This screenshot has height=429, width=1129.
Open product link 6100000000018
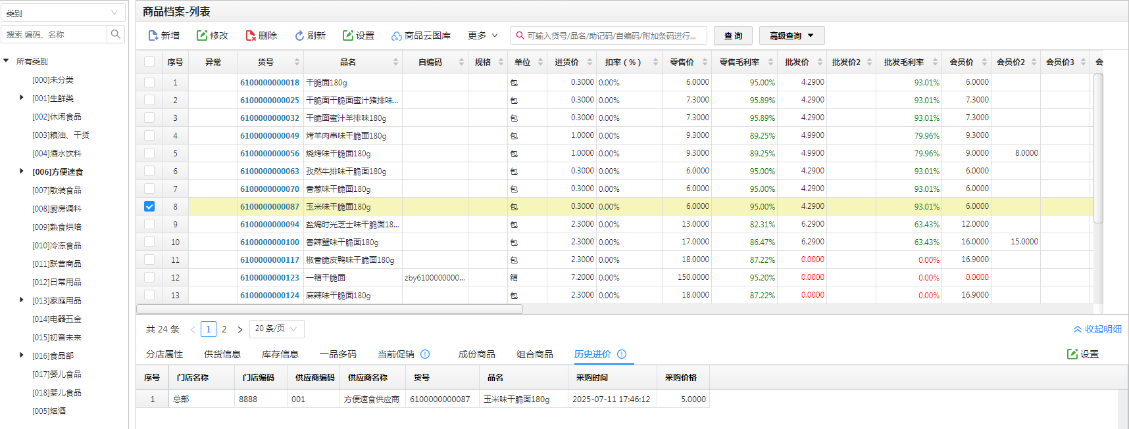pyautogui.click(x=270, y=82)
